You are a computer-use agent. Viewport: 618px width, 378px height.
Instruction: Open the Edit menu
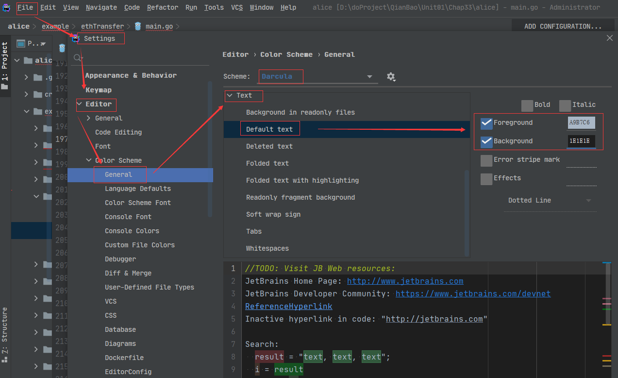coord(48,7)
